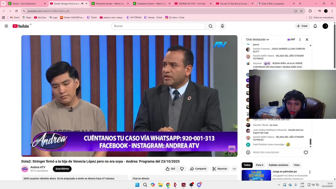Viewport: 336px width, 189px height.
Task: Switch to ANDREA EN VIVO YouTube tab
Action: [193, 4]
